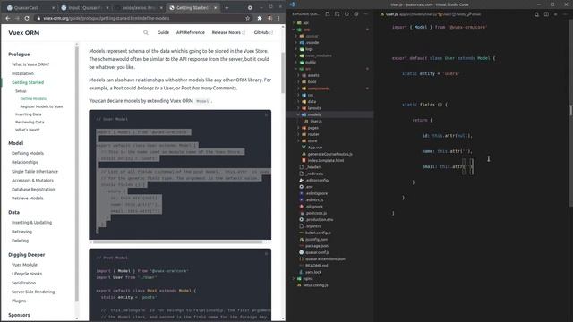573x322 pixels.
Task: Open Inserting Data sidebar link
Action: 28,114
